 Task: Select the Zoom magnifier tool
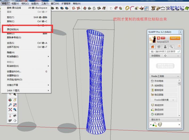[10, 105]
